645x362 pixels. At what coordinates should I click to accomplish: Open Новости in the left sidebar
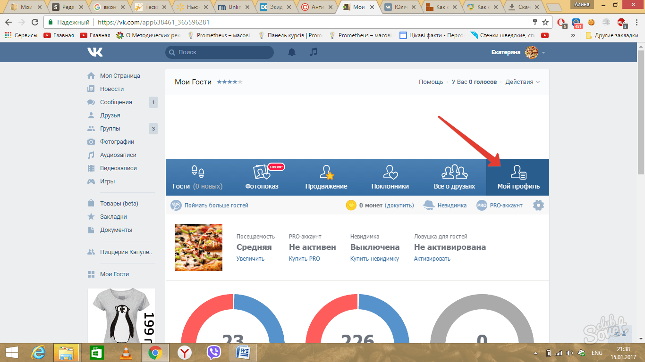pyautogui.click(x=112, y=89)
